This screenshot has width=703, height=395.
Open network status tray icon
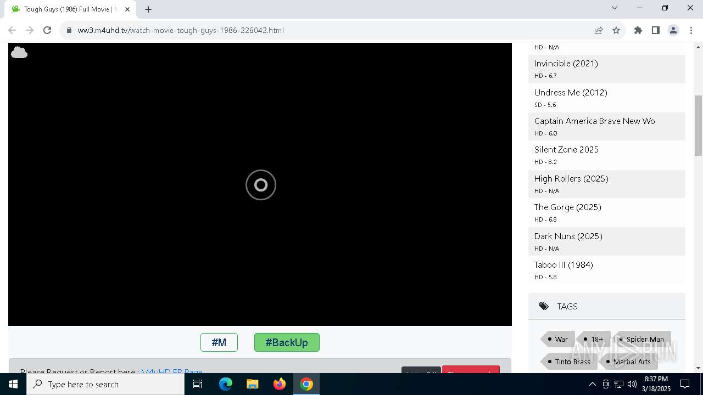pos(619,384)
